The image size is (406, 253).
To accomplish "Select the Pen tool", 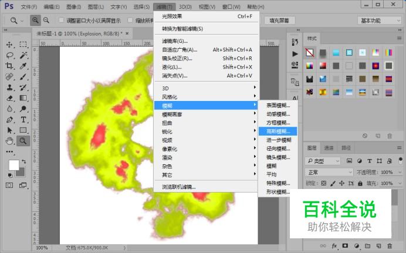I will 9,120.
